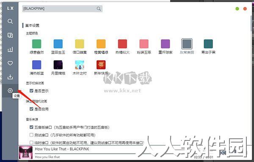
Task: Toggle 是否显示 switch animation checkbox
Action: [x=31, y=91]
